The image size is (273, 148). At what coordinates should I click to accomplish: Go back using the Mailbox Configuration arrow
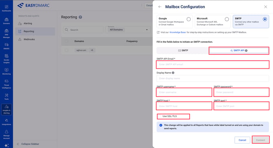(160, 7)
